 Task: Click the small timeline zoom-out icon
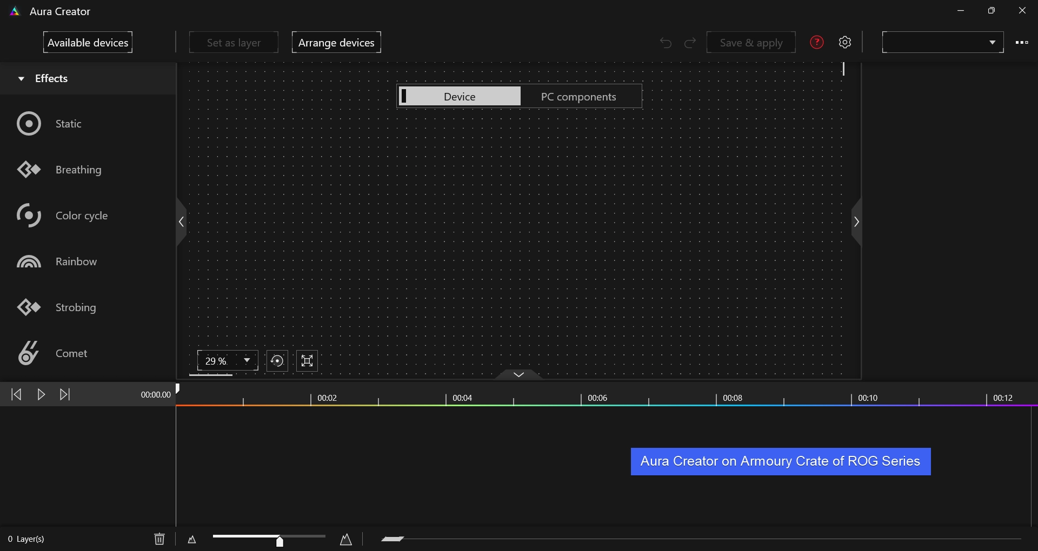[192, 539]
